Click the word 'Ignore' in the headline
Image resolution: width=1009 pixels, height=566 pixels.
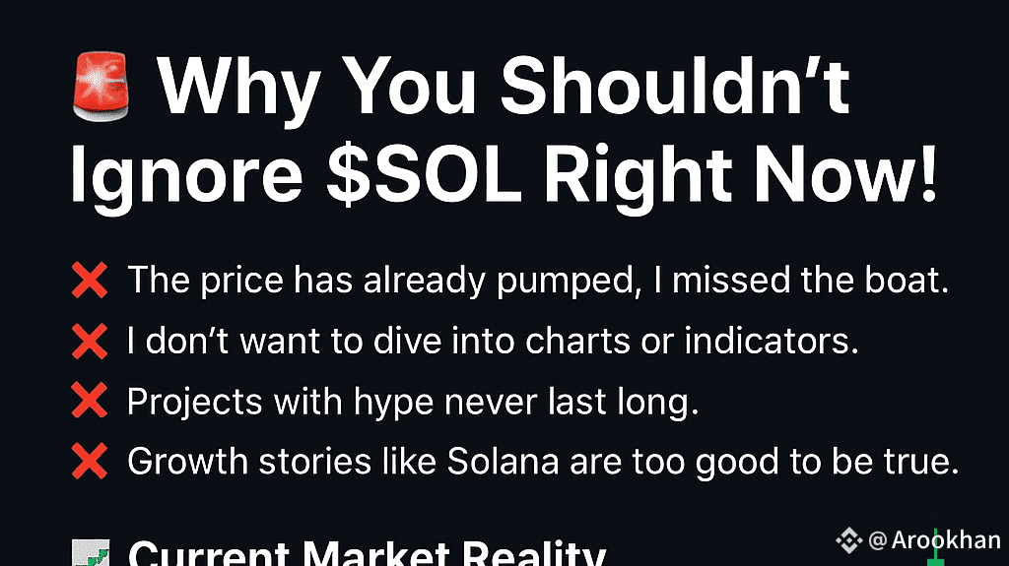click(x=186, y=178)
